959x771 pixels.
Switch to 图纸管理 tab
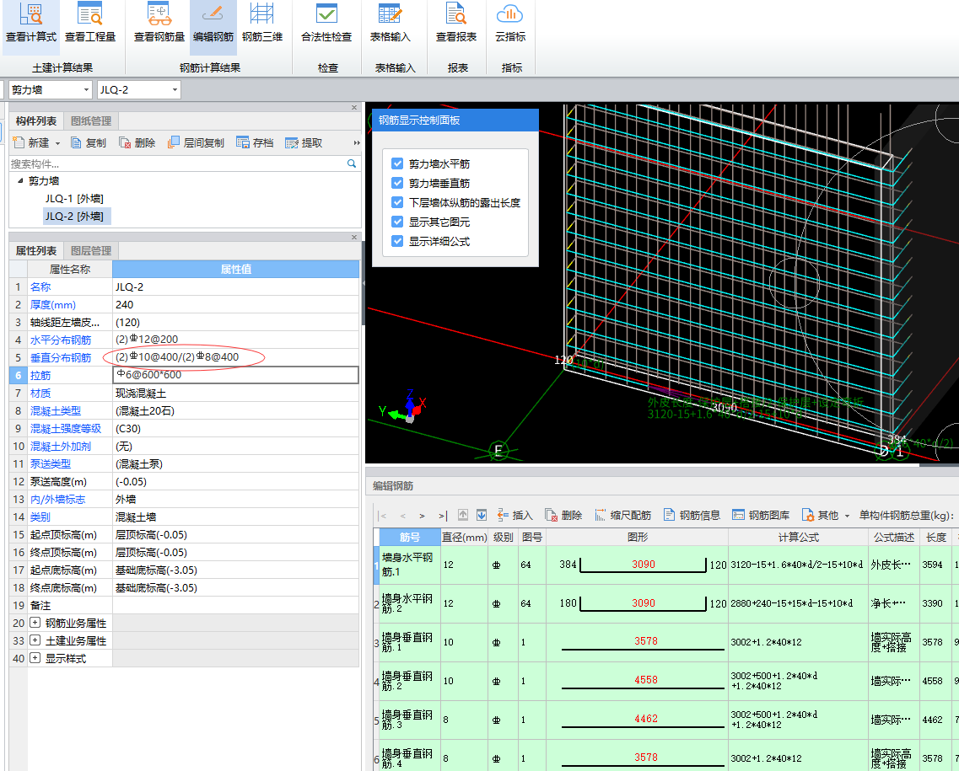(x=91, y=121)
